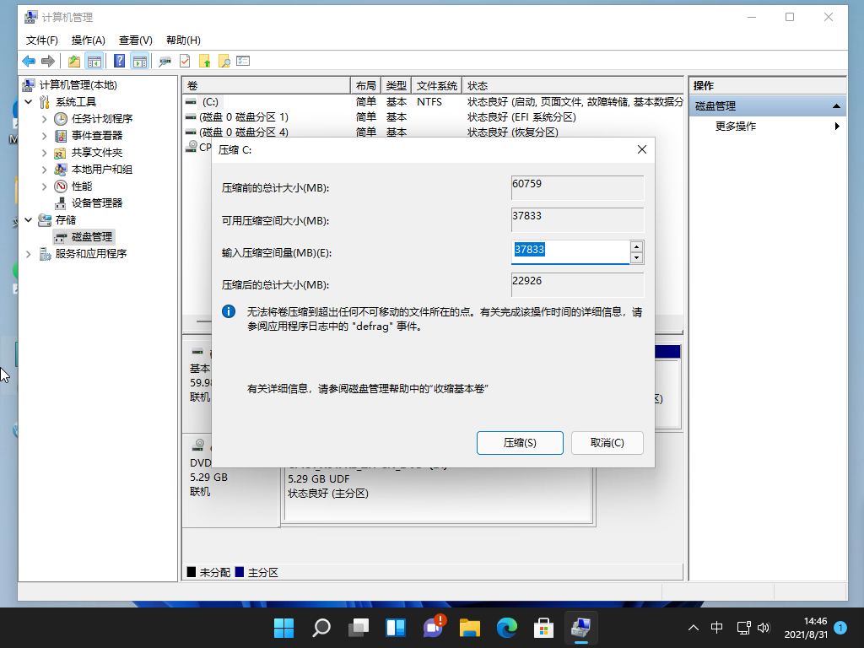Viewport: 864px width, 648px height.
Task: Launch Microsoft Edge from the taskbar
Action: point(506,628)
